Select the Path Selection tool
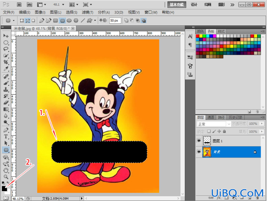This screenshot has height=201, width=267. [x=6, y=143]
